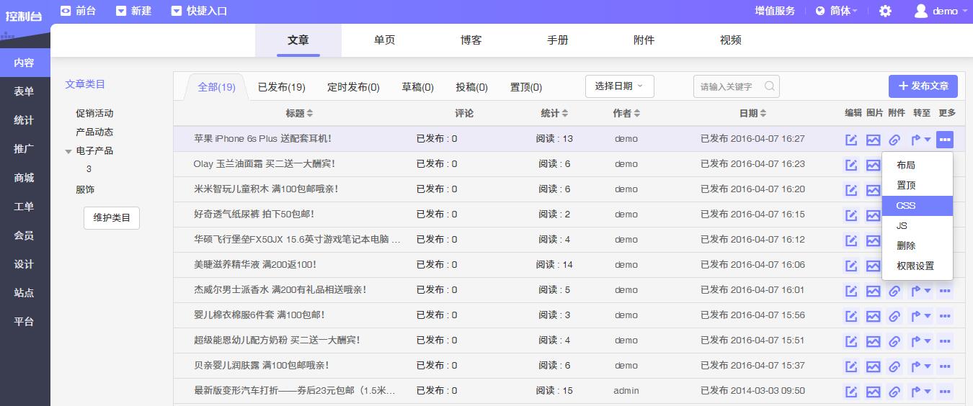The width and height of the screenshot is (973, 406).
Task: Choose CSS in the more menu
Action: [917, 206]
